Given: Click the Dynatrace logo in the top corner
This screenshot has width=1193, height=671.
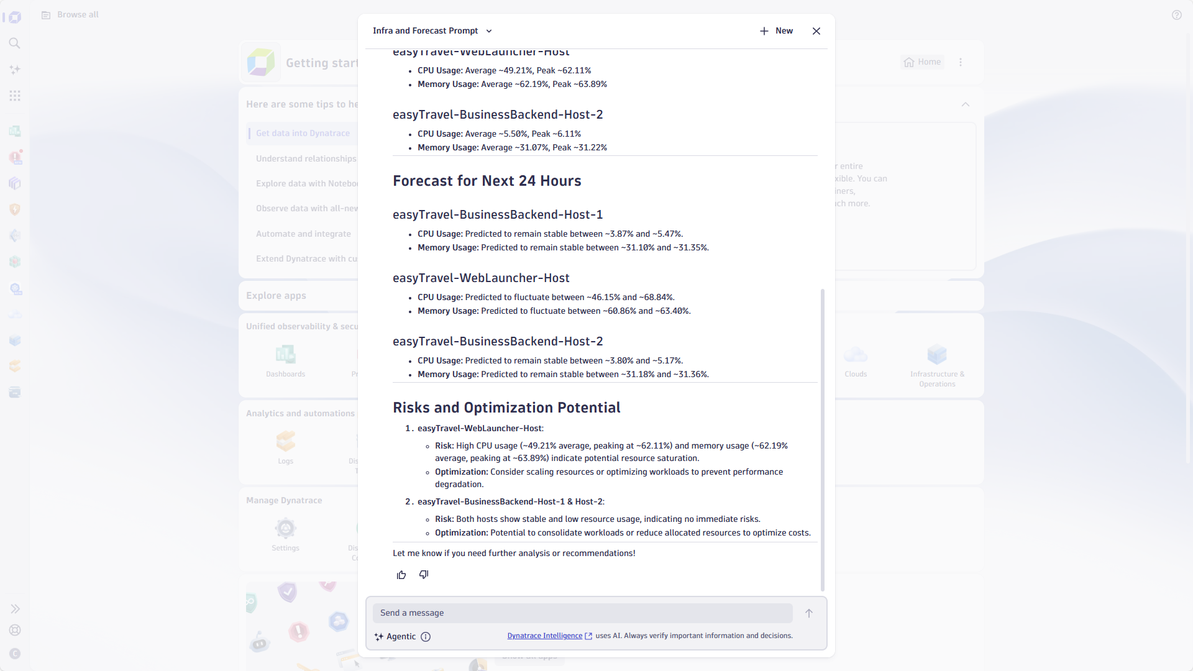Looking at the screenshot, I should pyautogui.click(x=15, y=17).
